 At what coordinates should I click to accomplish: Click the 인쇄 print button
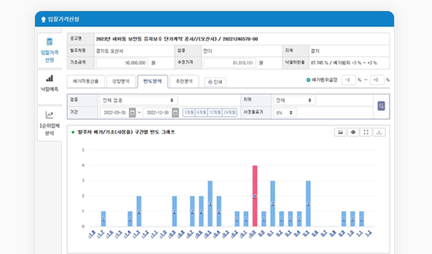click(215, 82)
